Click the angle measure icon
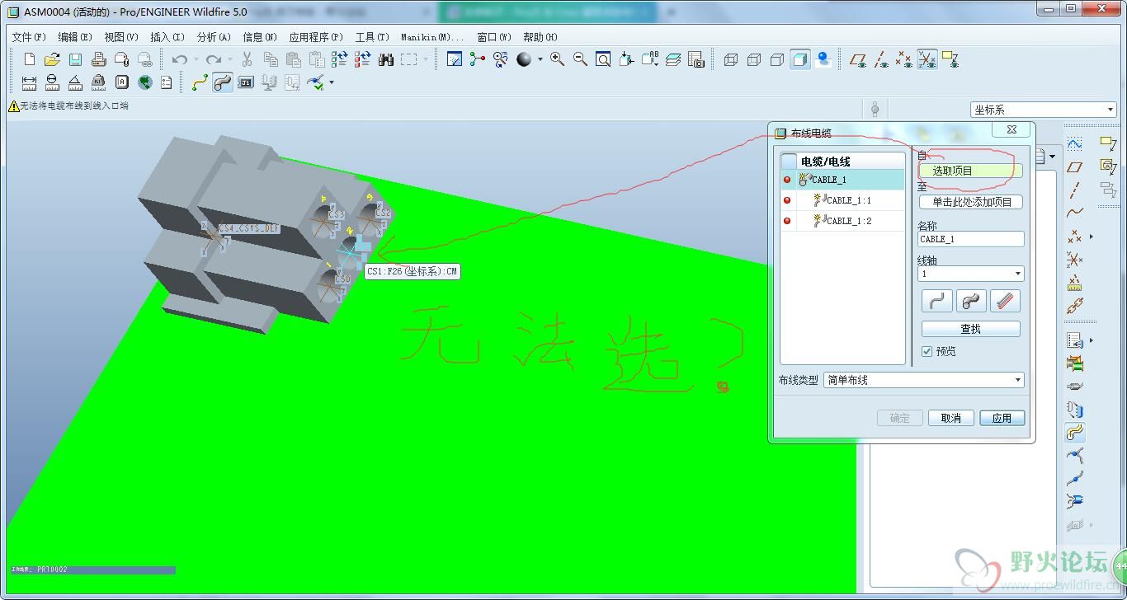Image resolution: width=1127 pixels, height=600 pixels. [x=75, y=82]
